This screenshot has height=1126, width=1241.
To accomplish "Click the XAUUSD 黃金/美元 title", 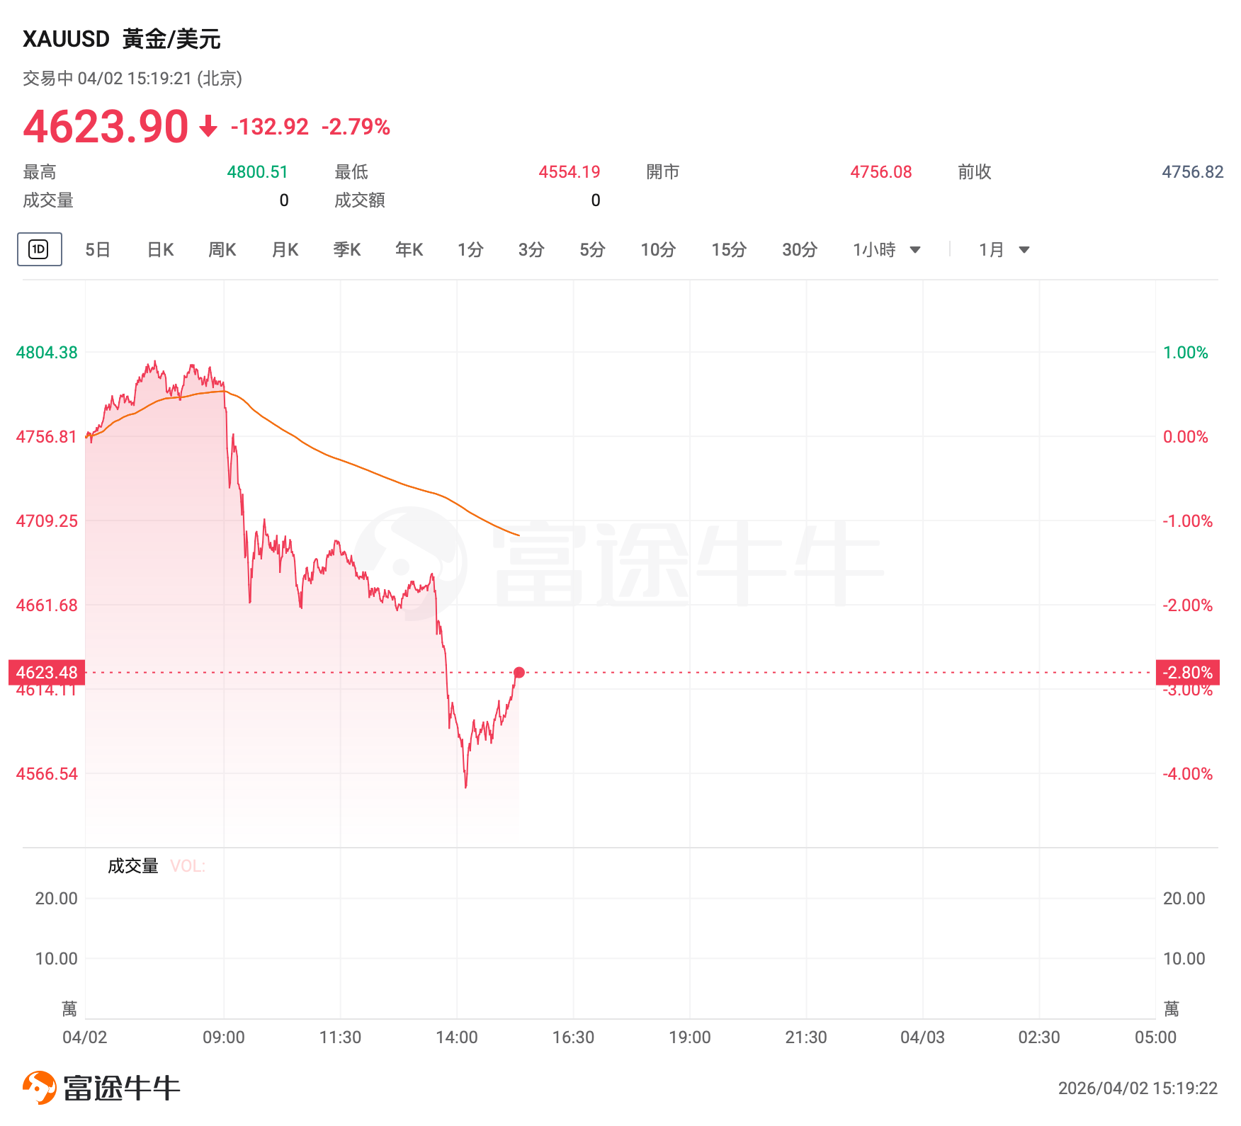I will [122, 39].
